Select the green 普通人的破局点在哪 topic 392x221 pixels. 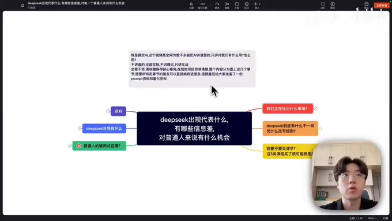point(99,145)
